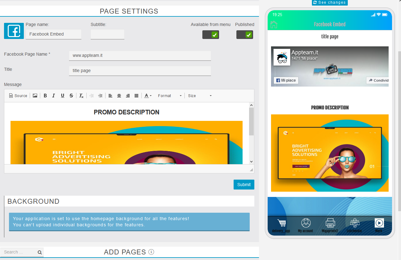Open the text color picker dropdown
This screenshot has height=260, width=401.
pos(148,96)
